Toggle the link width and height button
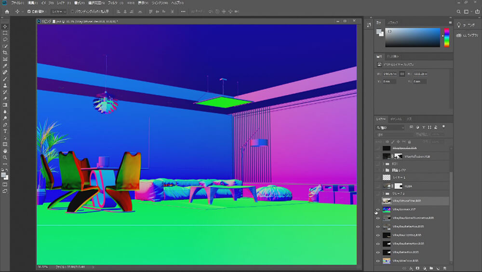Screen dimensions: 482x272 402,74
